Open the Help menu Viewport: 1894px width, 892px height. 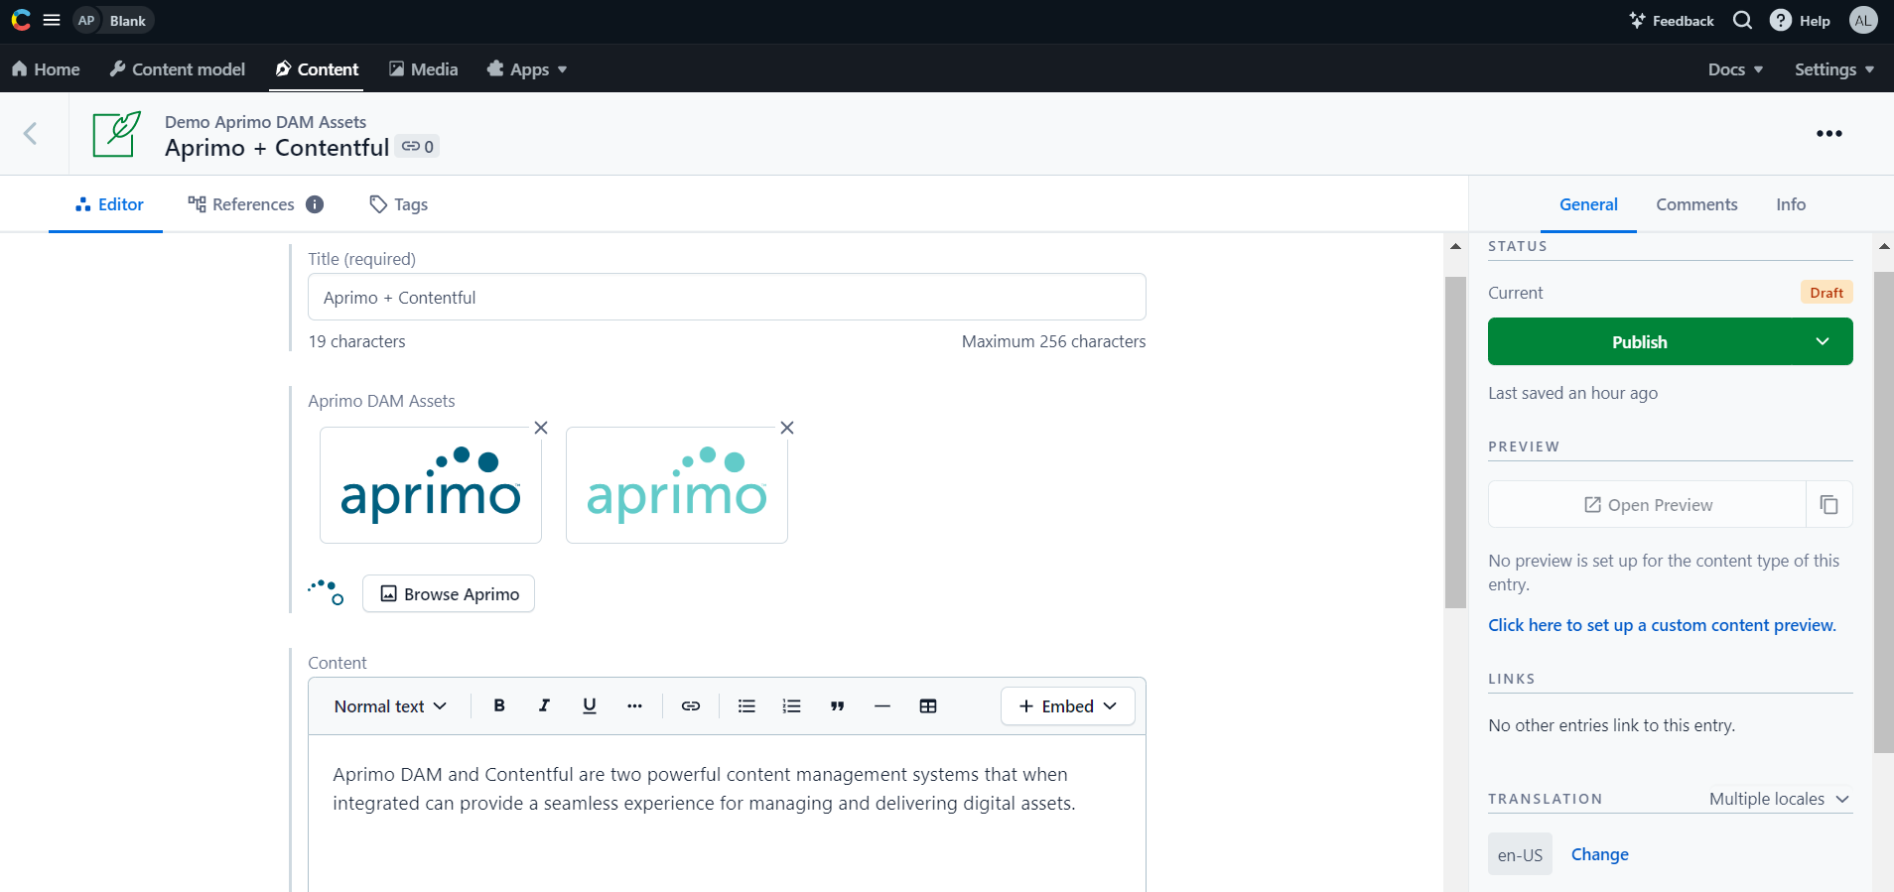[x=1800, y=21]
